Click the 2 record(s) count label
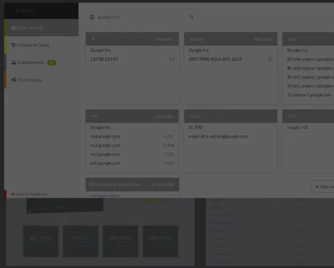 coord(163,185)
